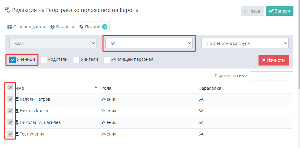Click the student icon beside Николай И. Василев

[17, 122]
